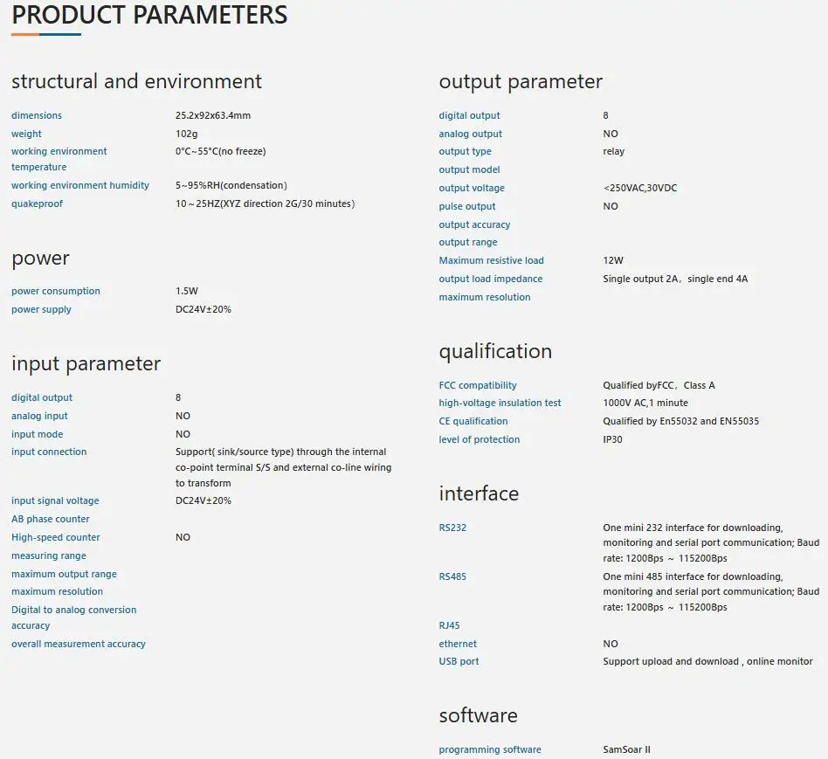Click the USB port label
The image size is (828, 759).
459,661
